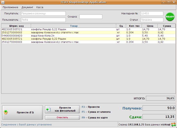The width and height of the screenshot is (177, 128).
Task: Click the Накладная № field
Action: click(152, 14)
